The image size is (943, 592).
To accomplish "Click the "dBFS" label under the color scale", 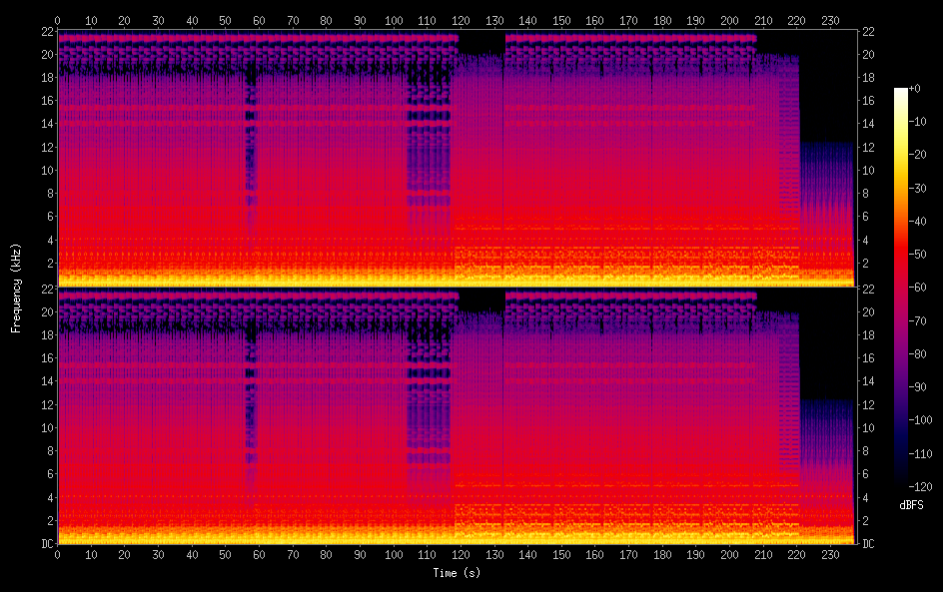I will click(911, 506).
